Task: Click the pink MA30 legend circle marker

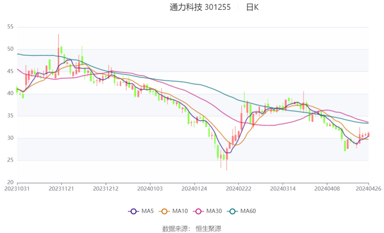Action: pos(198,211)
